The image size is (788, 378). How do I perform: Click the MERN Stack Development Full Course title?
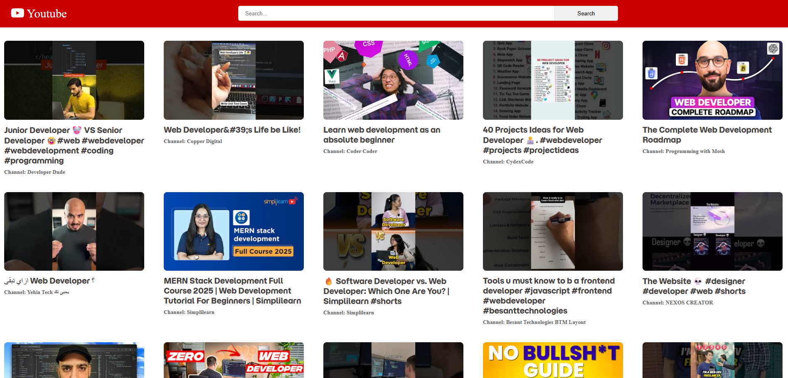(x=232, y=291)
